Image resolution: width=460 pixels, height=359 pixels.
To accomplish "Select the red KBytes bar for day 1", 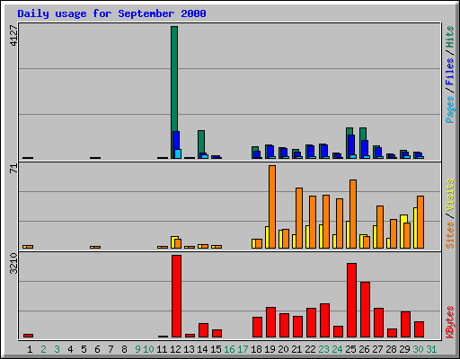I will click(28, 336).
